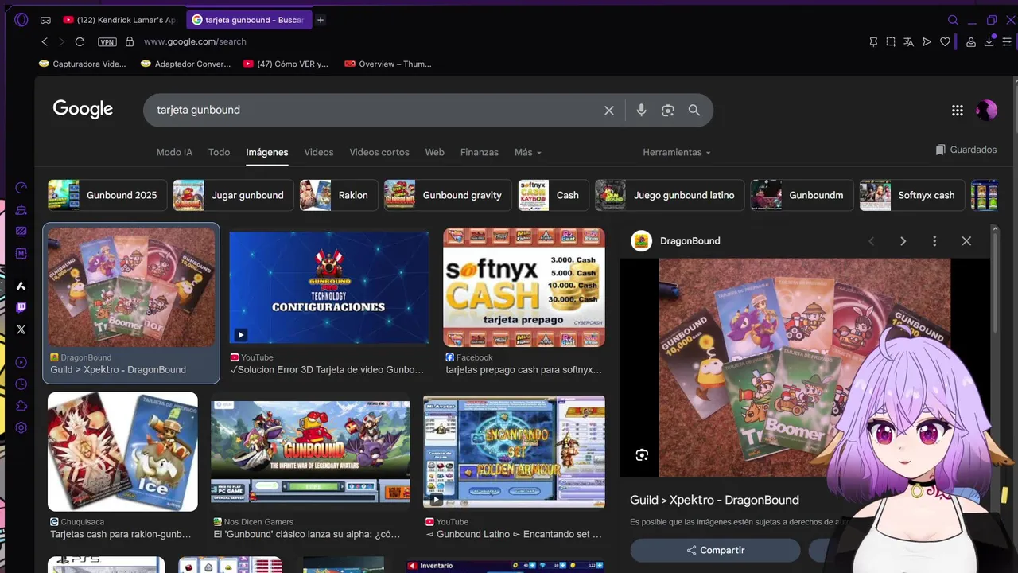
Task: Open the Overview – Thum... bookmark
Action: (x=388, y=64)
